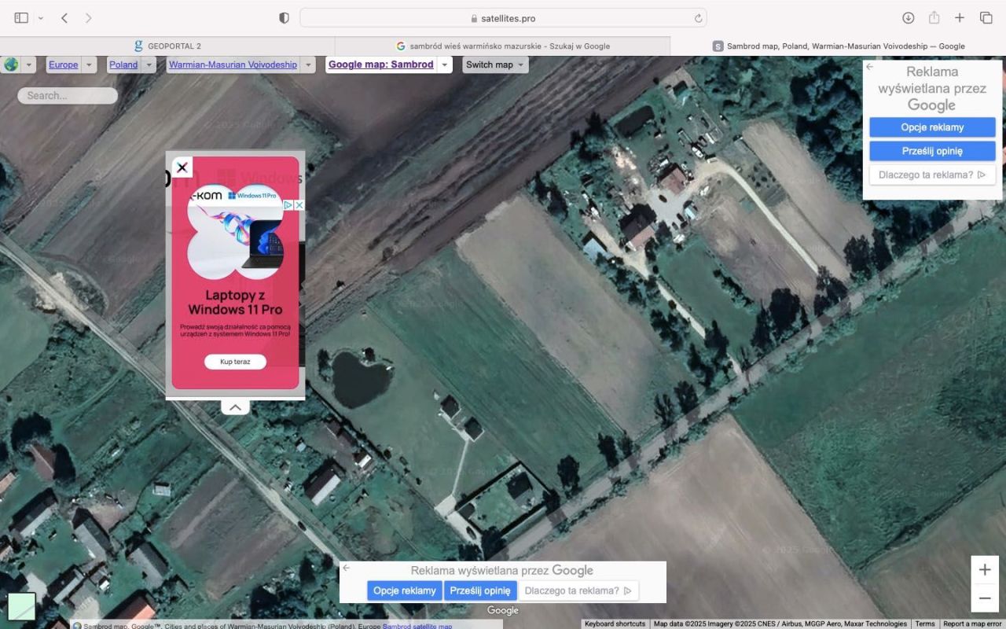Click Dlaczego ta reklama? in the bottom ad banner
The height and width of the screenshot is (629, 1006).
coord(578,590)
